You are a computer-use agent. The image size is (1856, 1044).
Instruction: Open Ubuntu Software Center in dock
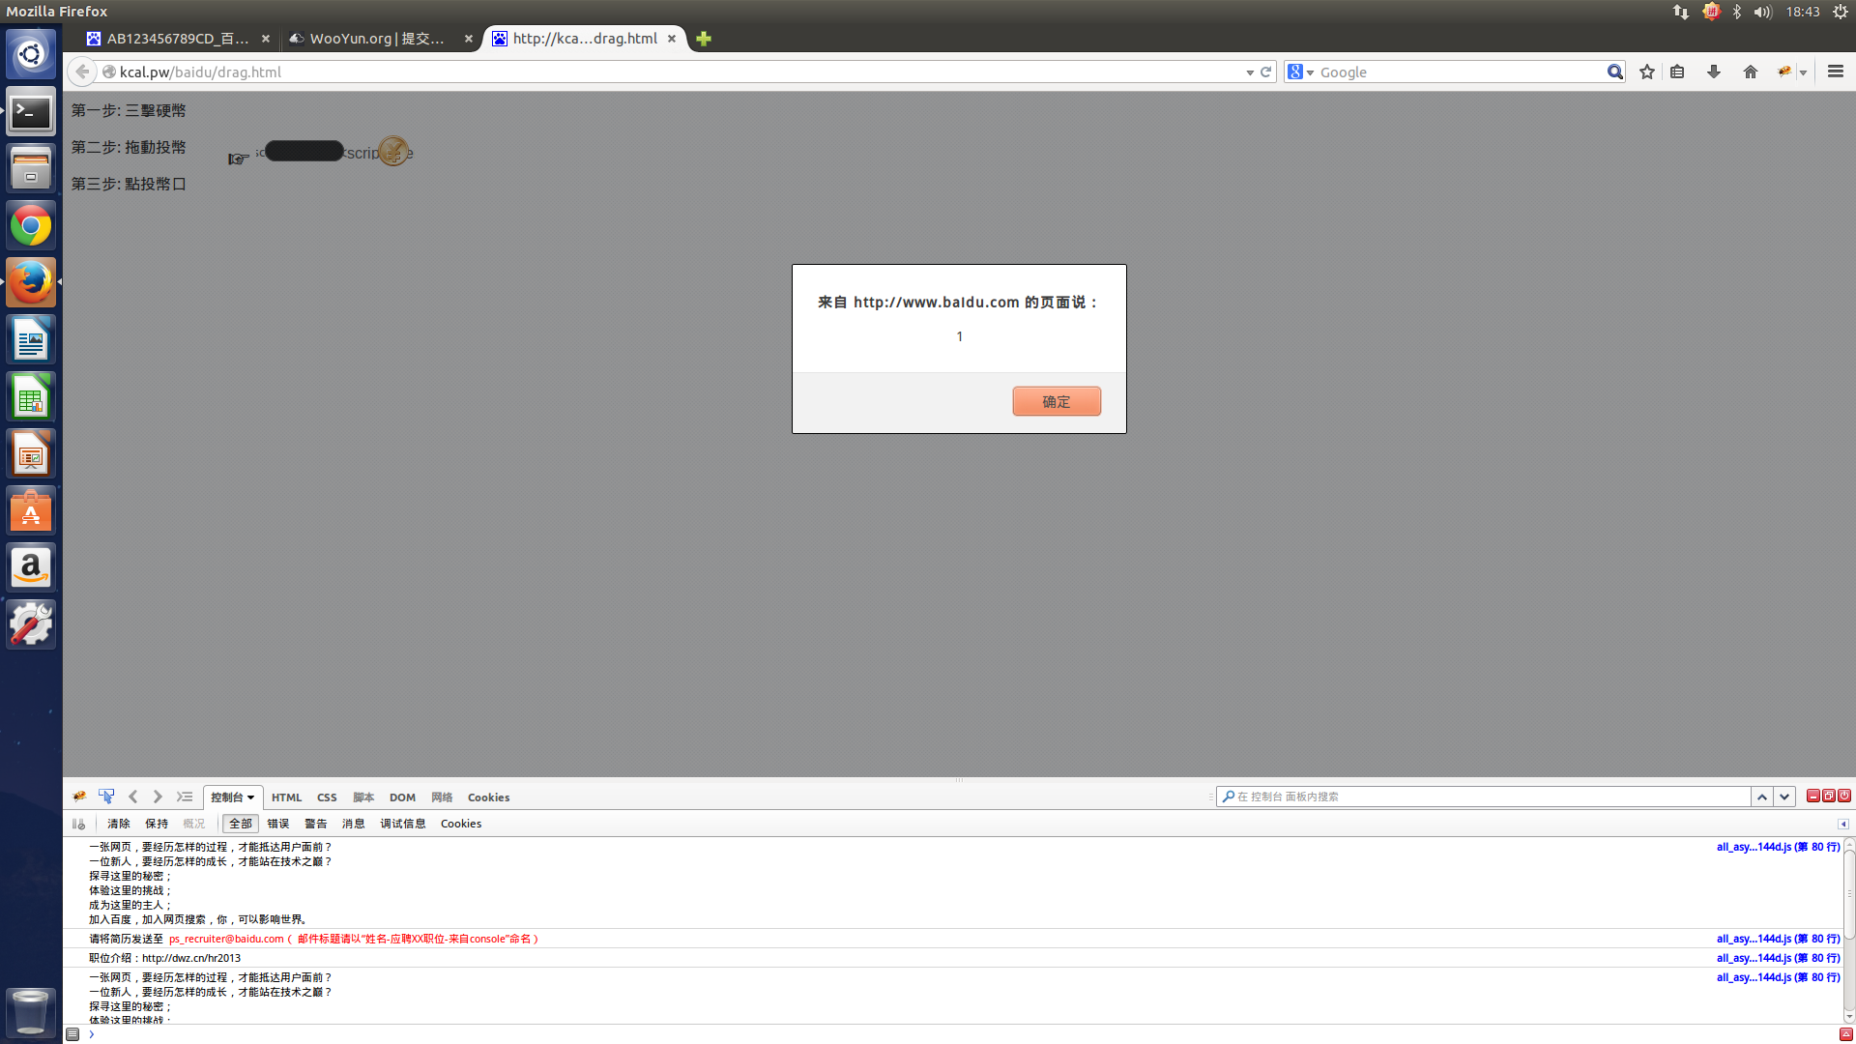(x=31, y=511)
